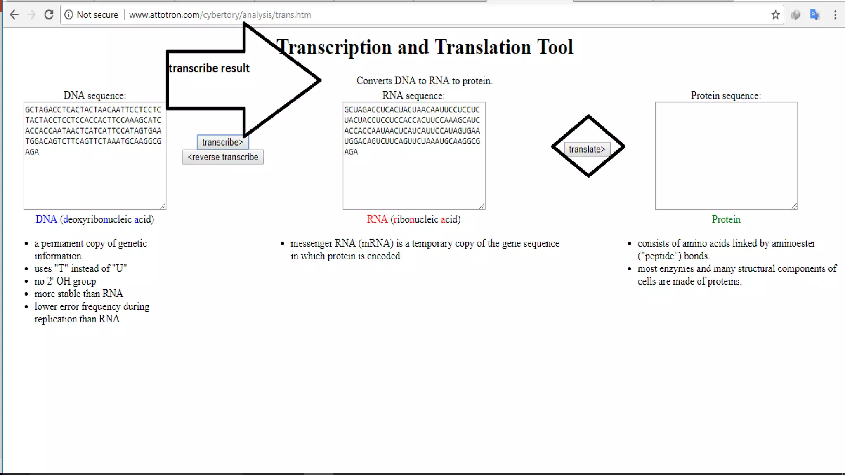Open Chrome's three-dot menu
845x475 pixels.
point(835,15)
